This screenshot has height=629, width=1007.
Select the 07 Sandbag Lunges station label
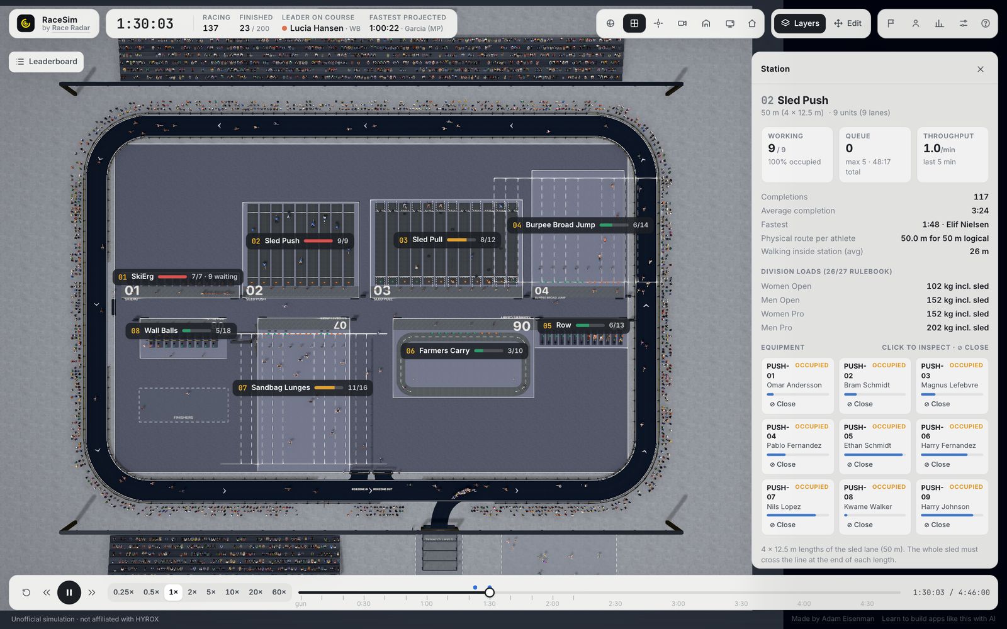click(x=303, y=387)
